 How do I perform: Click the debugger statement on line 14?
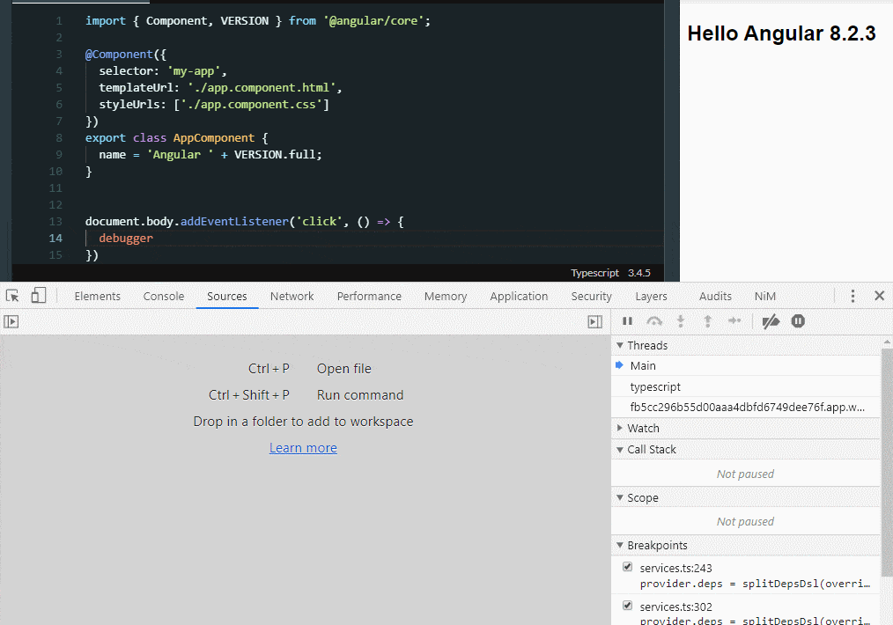coord(126,238)
